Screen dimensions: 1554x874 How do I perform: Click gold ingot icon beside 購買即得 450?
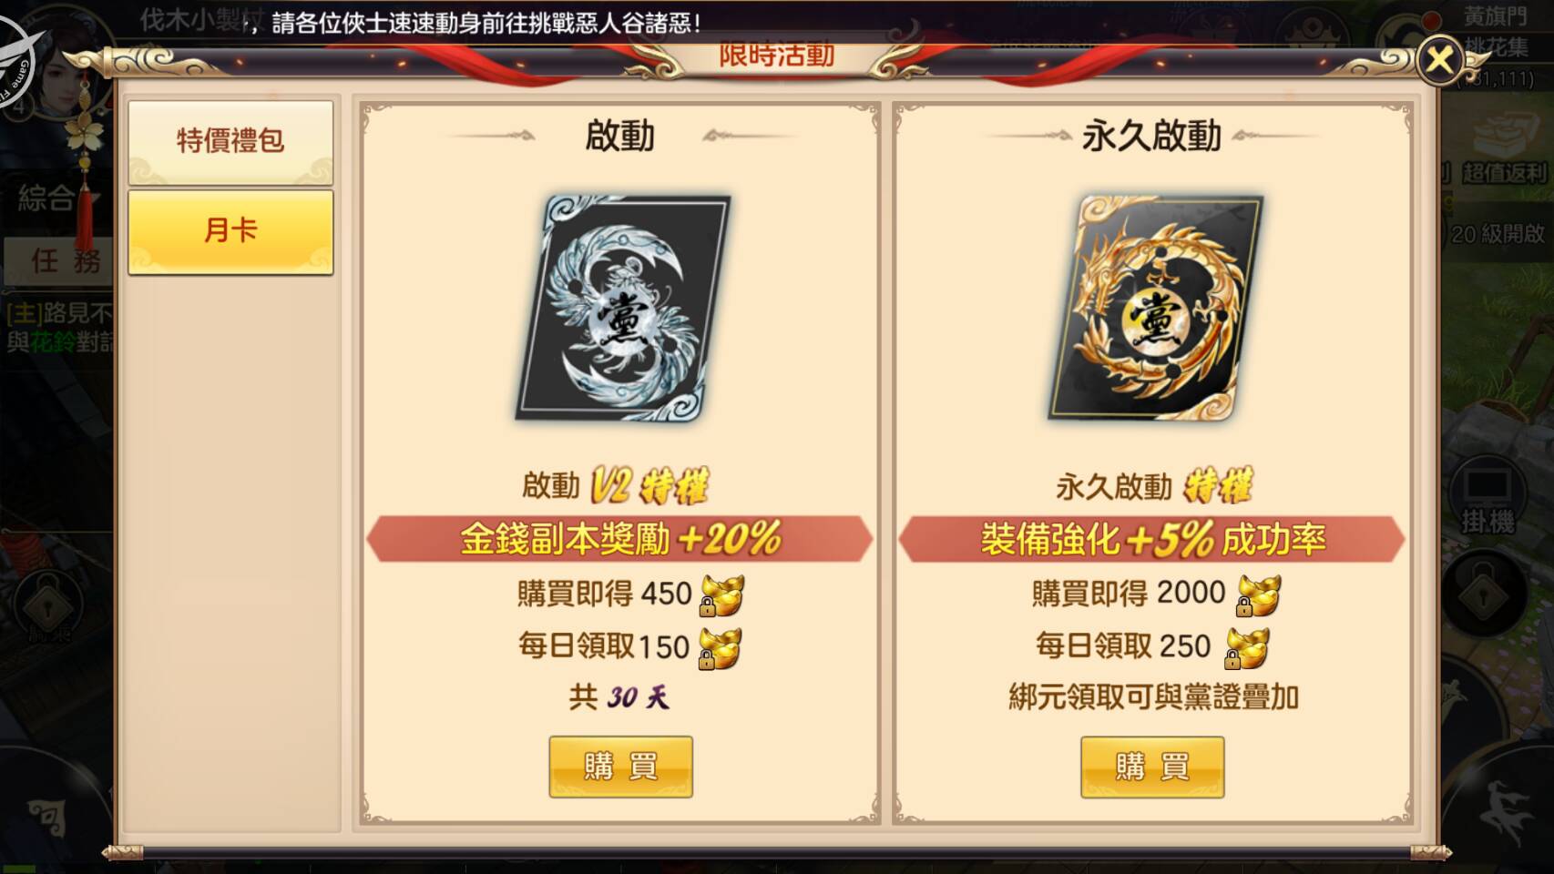pos(722,595)
